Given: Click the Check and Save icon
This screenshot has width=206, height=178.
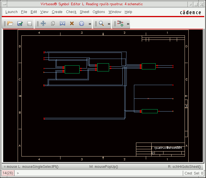Looking at the screenshot, I should [20, 24].
